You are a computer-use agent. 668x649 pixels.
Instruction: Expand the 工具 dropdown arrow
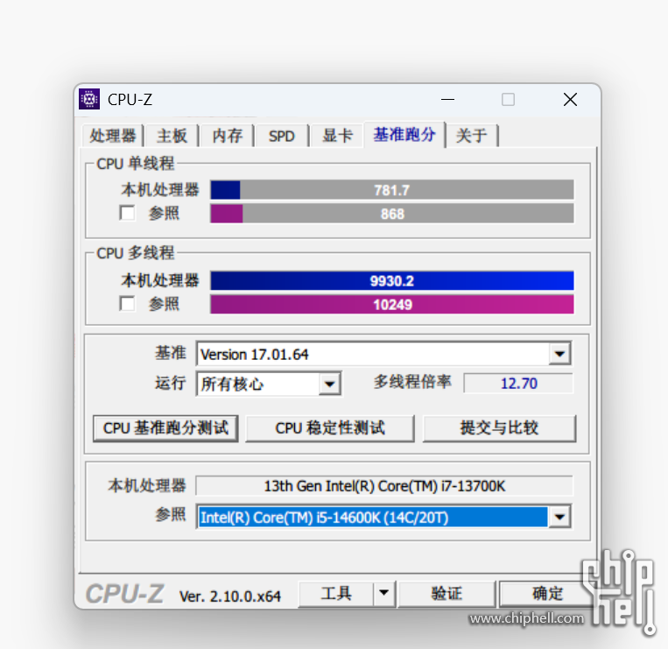coord(383,593)
